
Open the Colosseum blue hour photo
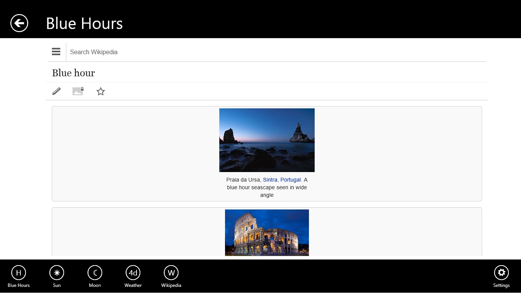267,232
